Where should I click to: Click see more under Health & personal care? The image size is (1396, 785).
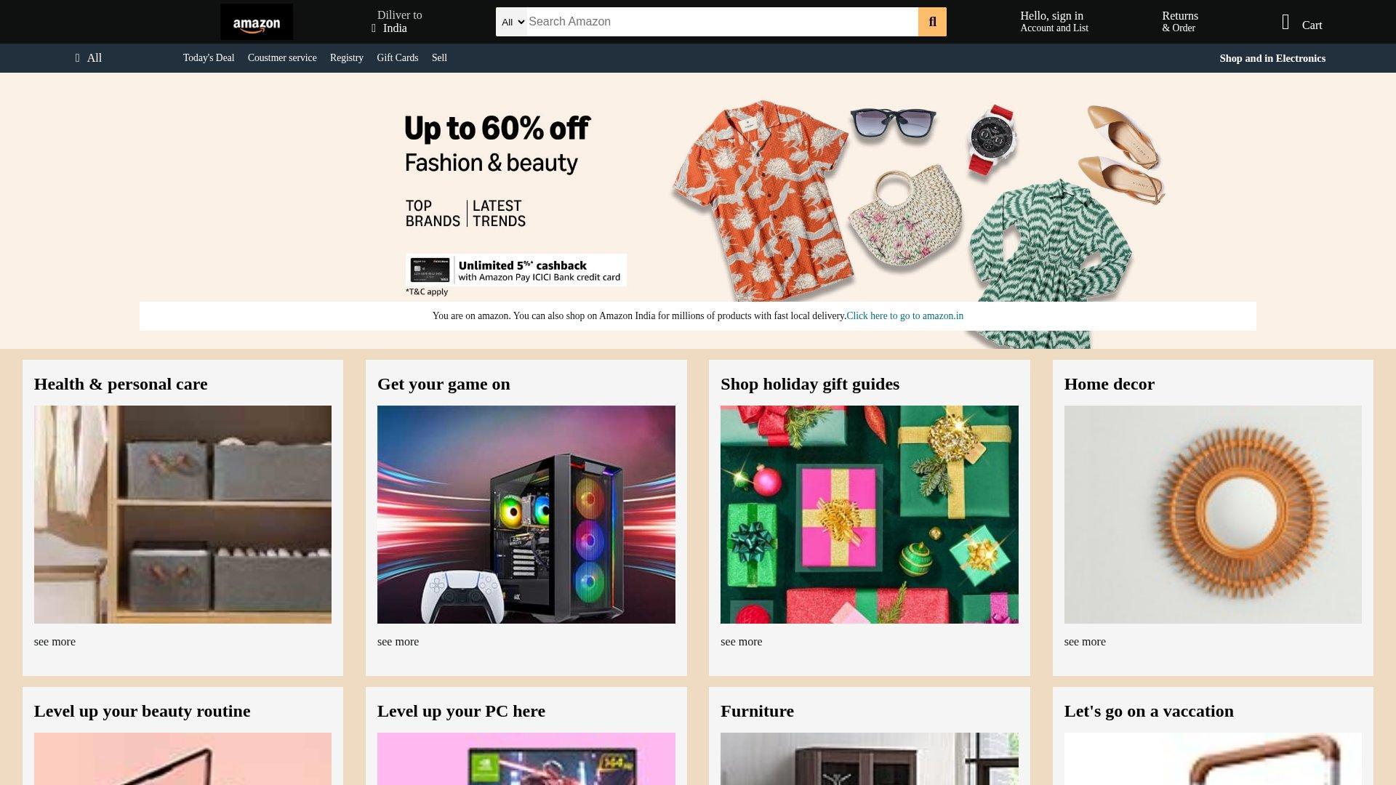pos(55,642)
